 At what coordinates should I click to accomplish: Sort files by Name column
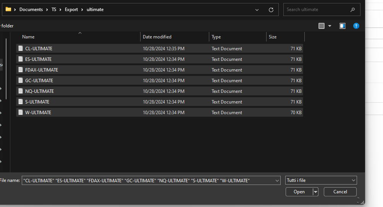(28, 37)
